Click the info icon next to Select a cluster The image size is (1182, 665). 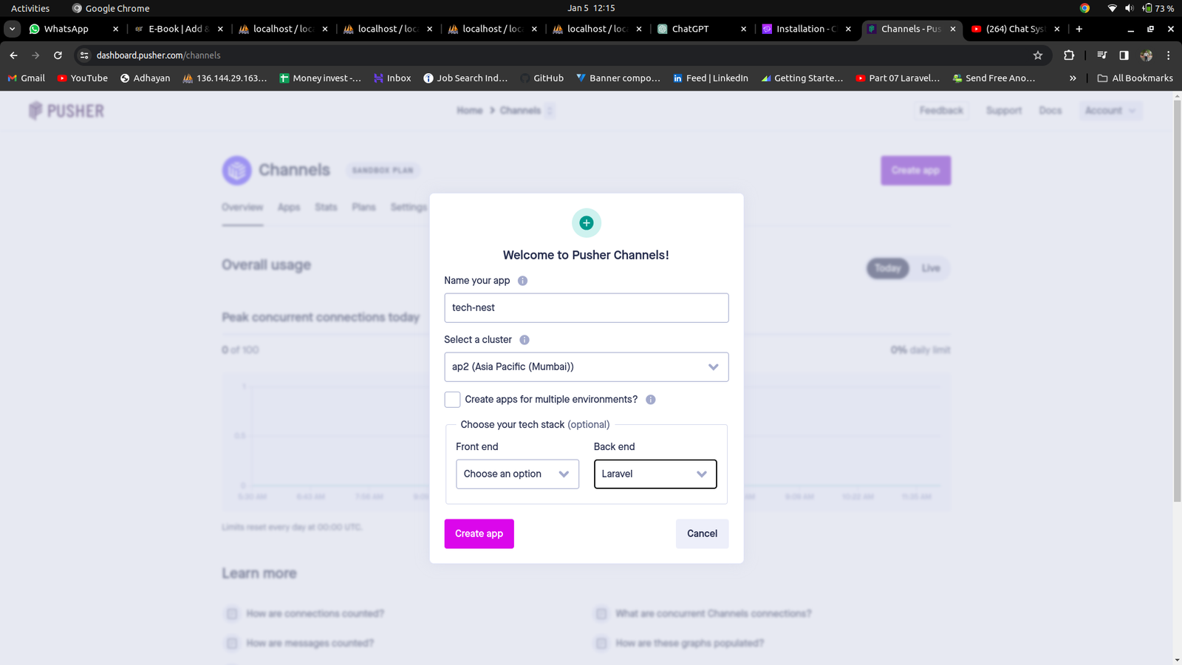click(x=525, y=340)
